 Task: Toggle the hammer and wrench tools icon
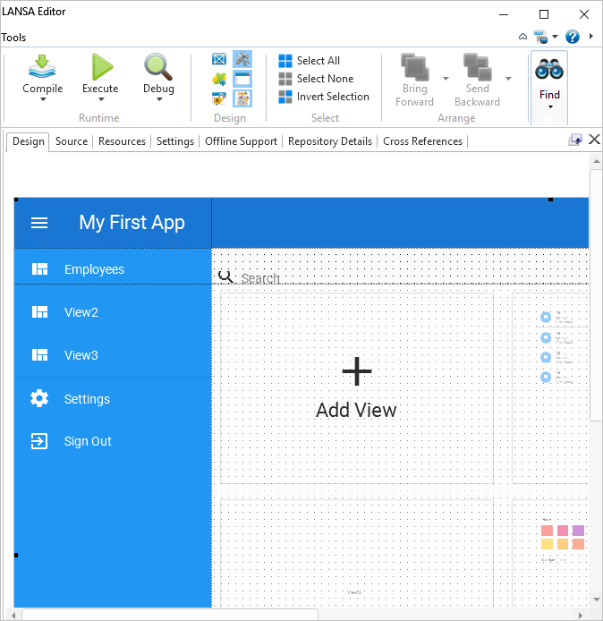tap(242, 59)
